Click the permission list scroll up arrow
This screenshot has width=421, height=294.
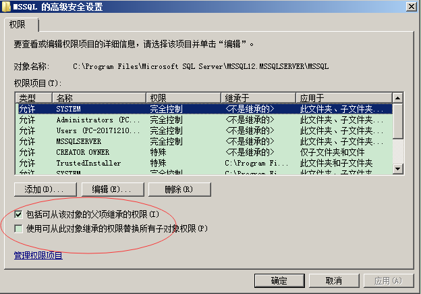pyautogui.click(x=397, y=98)
